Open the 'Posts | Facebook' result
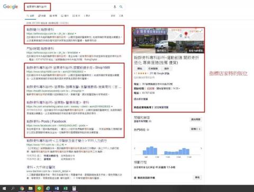 point(47,121)
